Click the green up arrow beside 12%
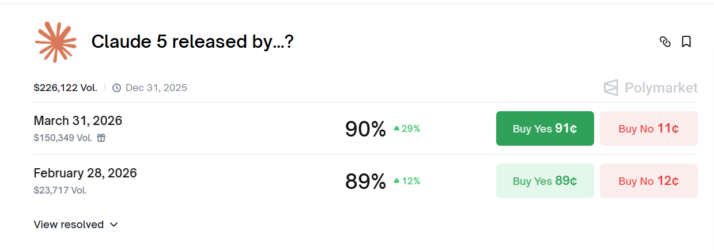This screenshot has width=714, height=250. click(x=396, y=181)
